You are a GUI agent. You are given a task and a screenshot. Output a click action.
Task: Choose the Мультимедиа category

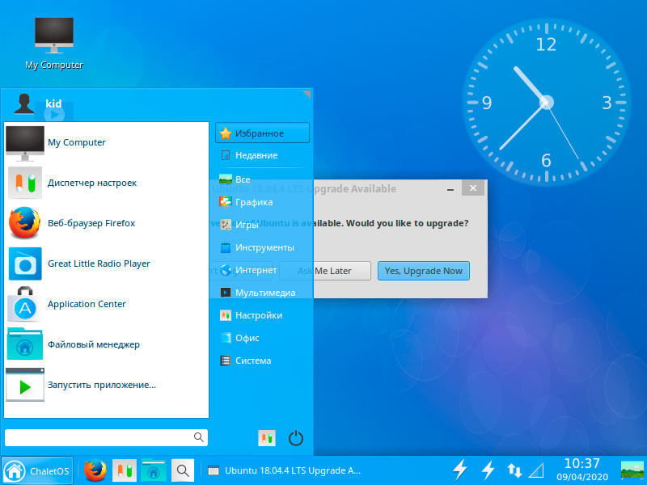(262, 293)
